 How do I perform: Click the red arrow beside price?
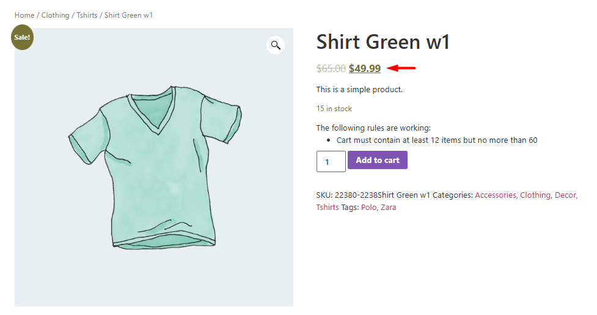401,68
